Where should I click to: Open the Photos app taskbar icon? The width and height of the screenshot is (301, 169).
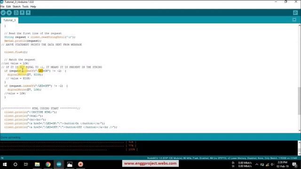pos(70,164)
